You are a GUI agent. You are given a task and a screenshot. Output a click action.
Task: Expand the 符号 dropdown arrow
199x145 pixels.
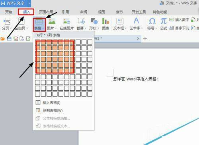[156, 28]
